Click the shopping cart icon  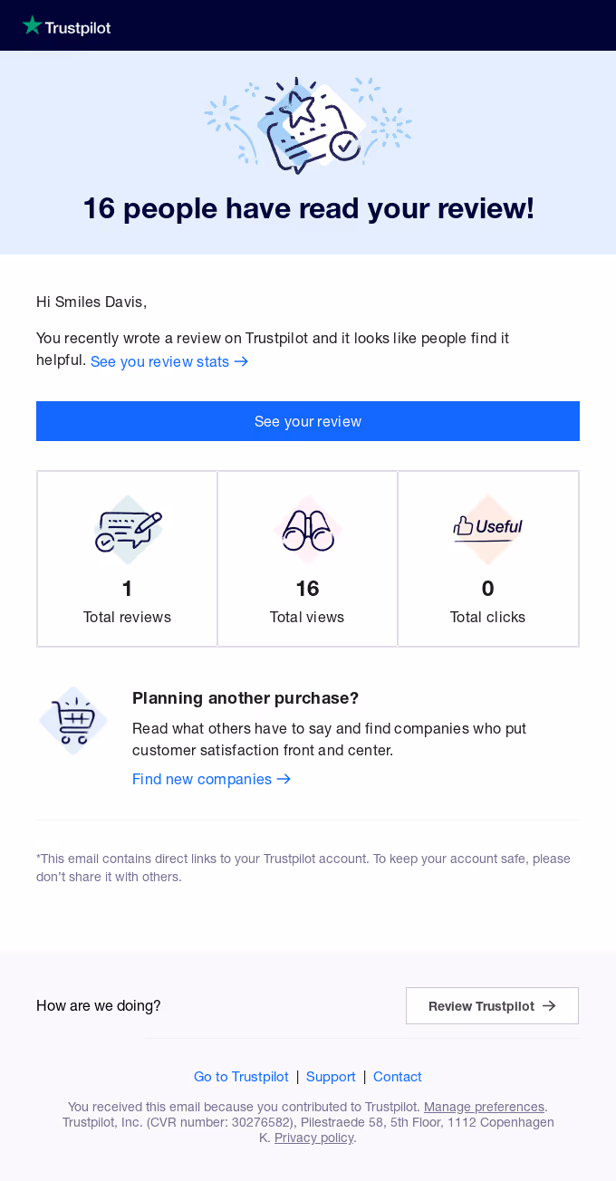point(72,720)
